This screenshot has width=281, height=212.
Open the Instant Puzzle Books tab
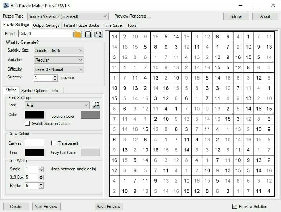pyautogui.click(x=81, y=25)
